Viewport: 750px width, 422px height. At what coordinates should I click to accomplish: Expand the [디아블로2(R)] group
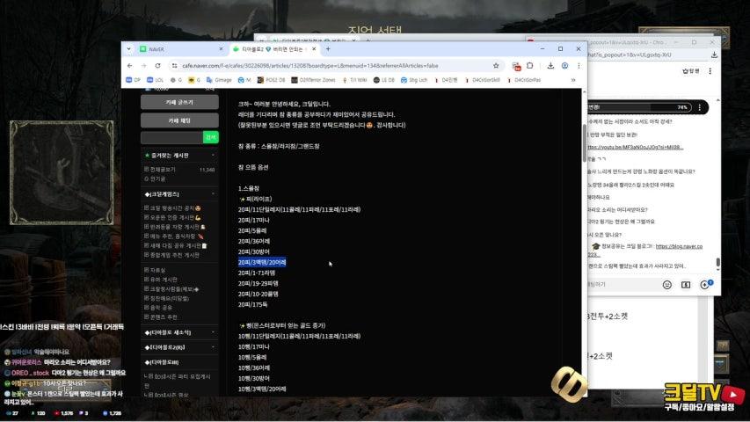point(213,347)
